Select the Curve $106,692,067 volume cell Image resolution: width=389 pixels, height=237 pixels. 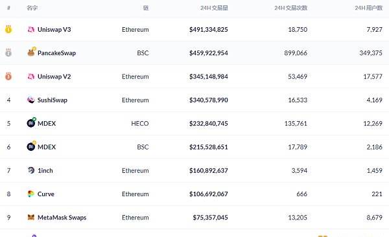pyautogui.click(x=209, y=194)
